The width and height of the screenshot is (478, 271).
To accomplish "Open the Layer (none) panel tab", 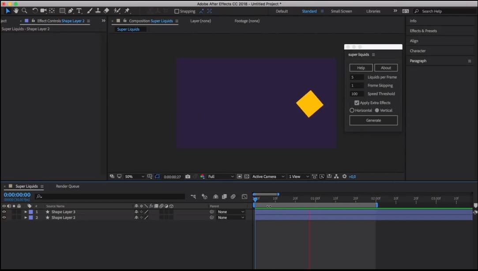I will pos(200,21).
